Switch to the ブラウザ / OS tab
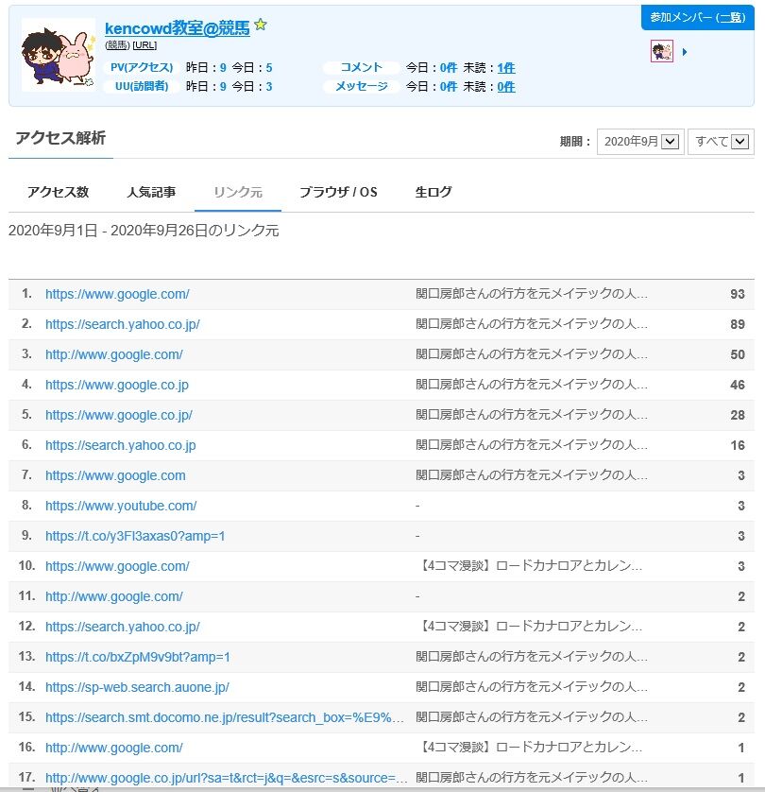The height and width of the screenshot is (792, 765). coord(339,192)
